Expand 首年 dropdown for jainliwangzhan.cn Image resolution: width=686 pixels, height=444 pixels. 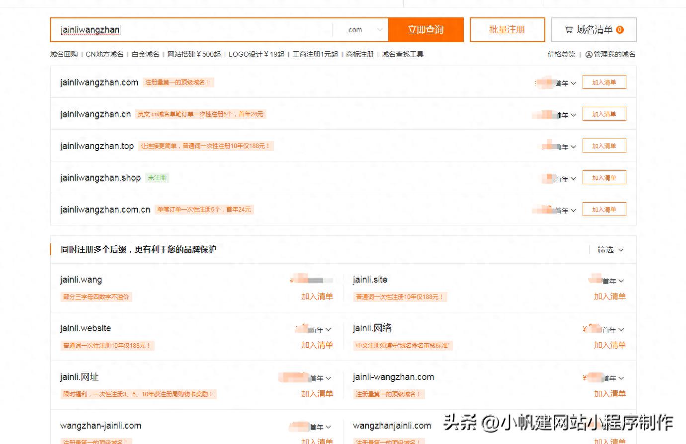click(566, 115)
